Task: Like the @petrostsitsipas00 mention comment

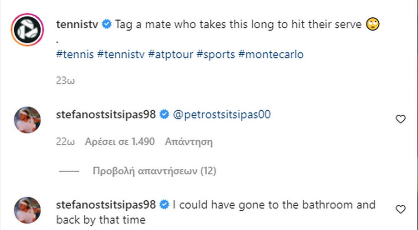Action: tap(401, 119)
